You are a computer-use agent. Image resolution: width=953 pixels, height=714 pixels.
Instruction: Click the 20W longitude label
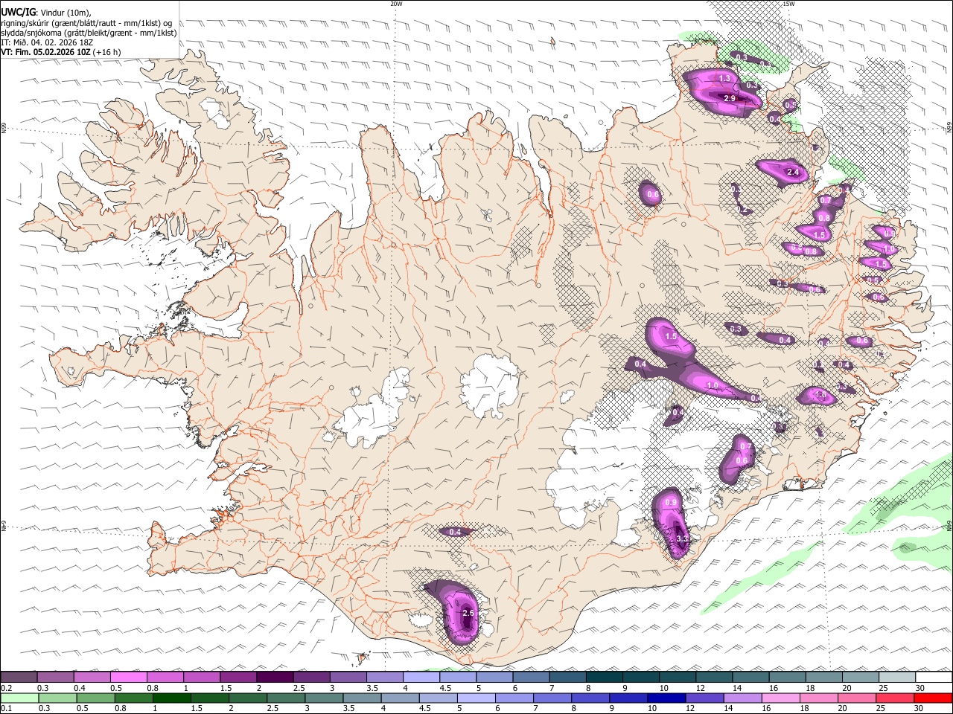(x=396, y=4)
